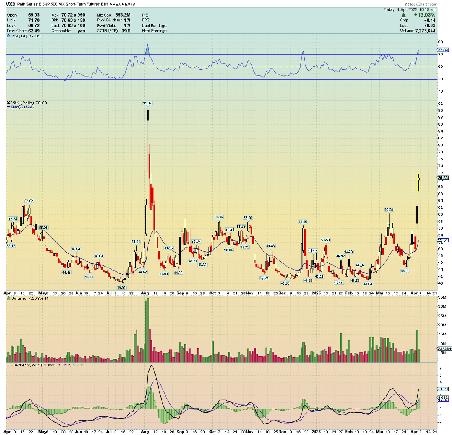Click the EMA(20) 52.51 legend text
The image size is (452, 435).
pyautogui.click(x=23, y=107)
